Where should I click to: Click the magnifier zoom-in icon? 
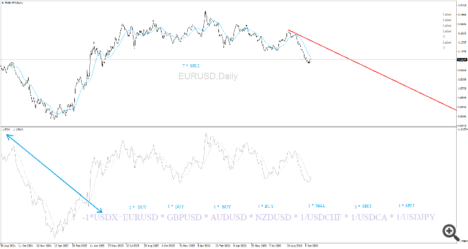point(451,233)
